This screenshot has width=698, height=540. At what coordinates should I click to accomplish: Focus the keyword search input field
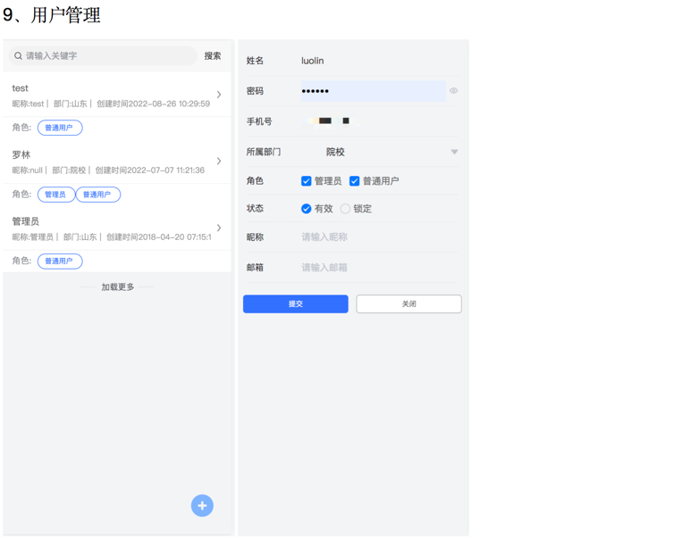[x=107, y=56]
